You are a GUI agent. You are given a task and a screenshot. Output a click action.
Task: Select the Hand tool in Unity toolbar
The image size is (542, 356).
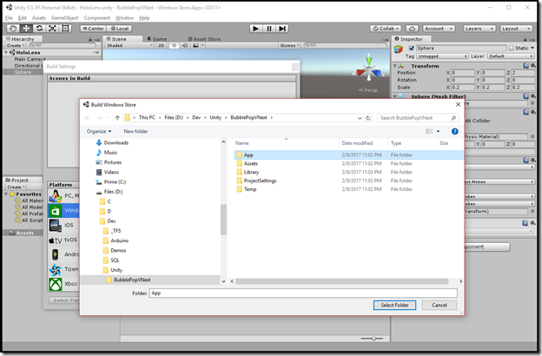[x=13, y=29]
